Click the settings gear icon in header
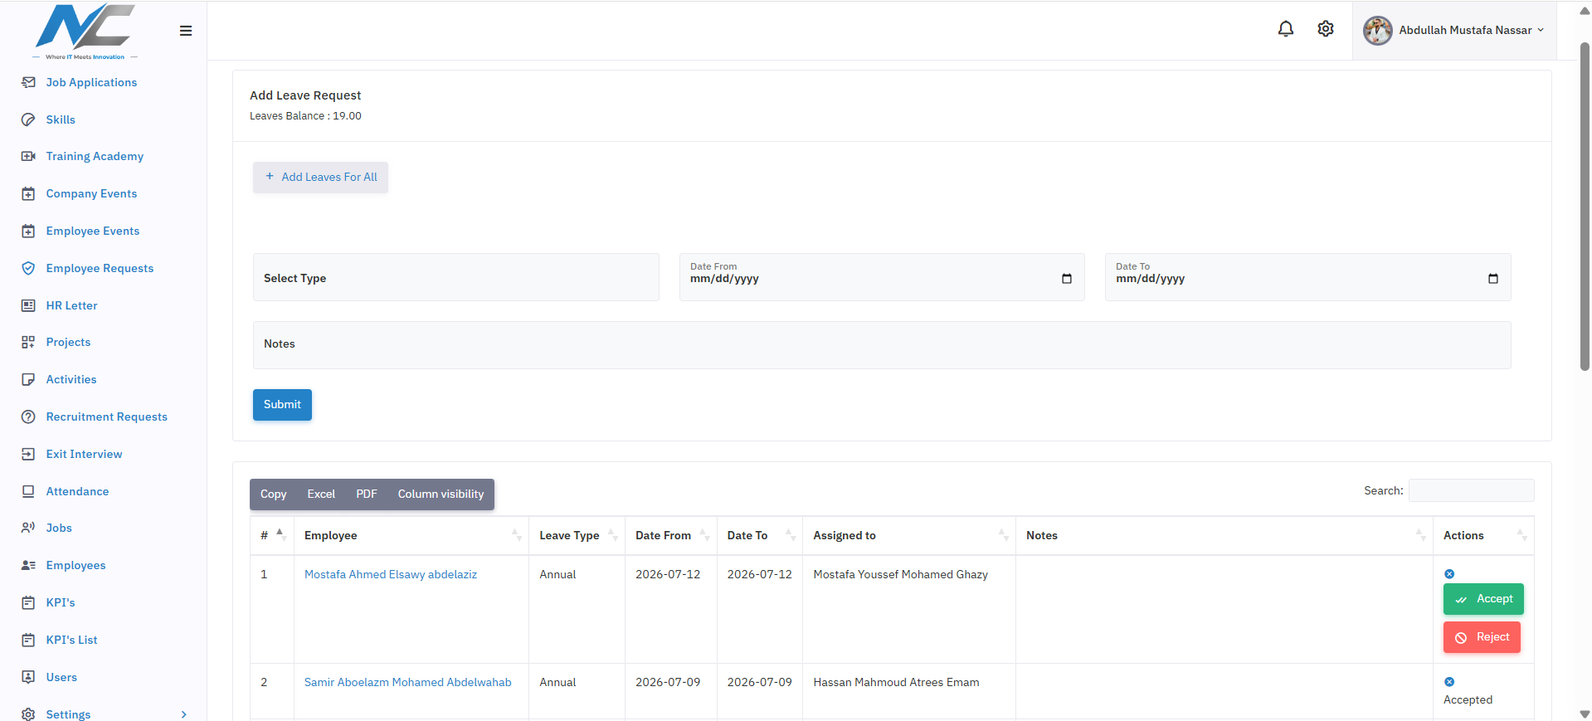1592x721 pixels. pos(1326,29)
